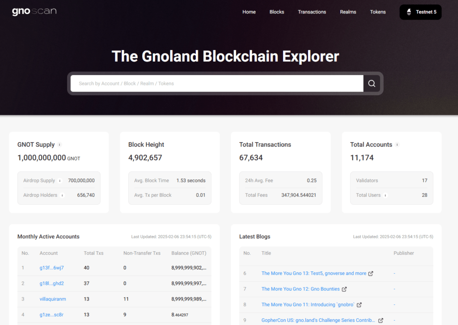
Task: Open account g1ze...sc8r
Action: (x=51, y=315)
